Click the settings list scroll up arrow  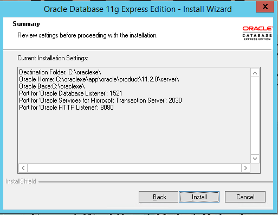pyautogui.click(x=255, y=73)
